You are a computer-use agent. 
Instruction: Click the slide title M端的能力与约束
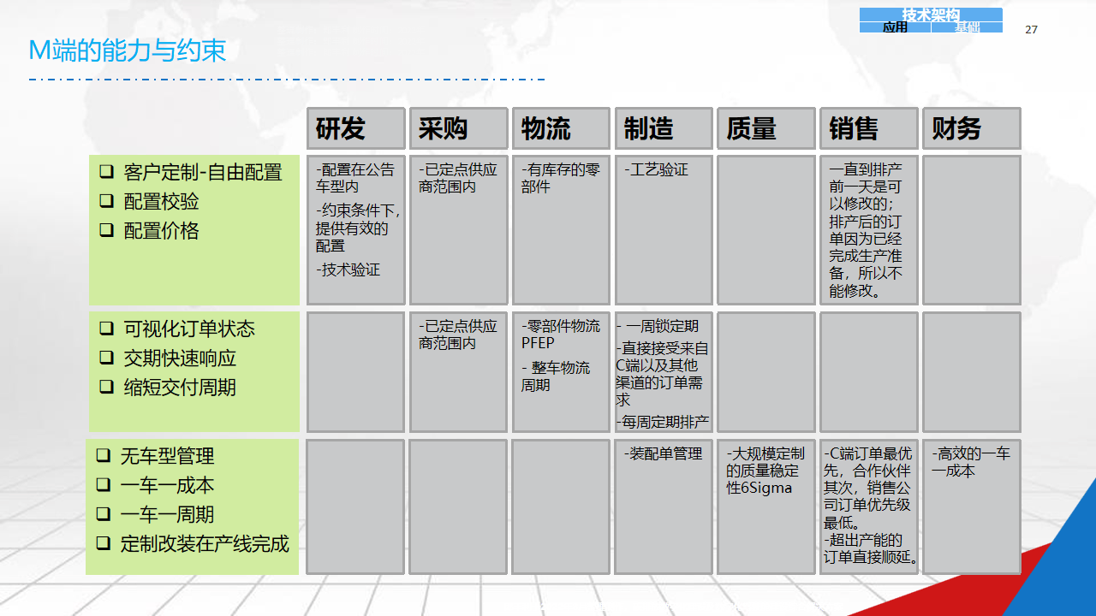(128, 50)
